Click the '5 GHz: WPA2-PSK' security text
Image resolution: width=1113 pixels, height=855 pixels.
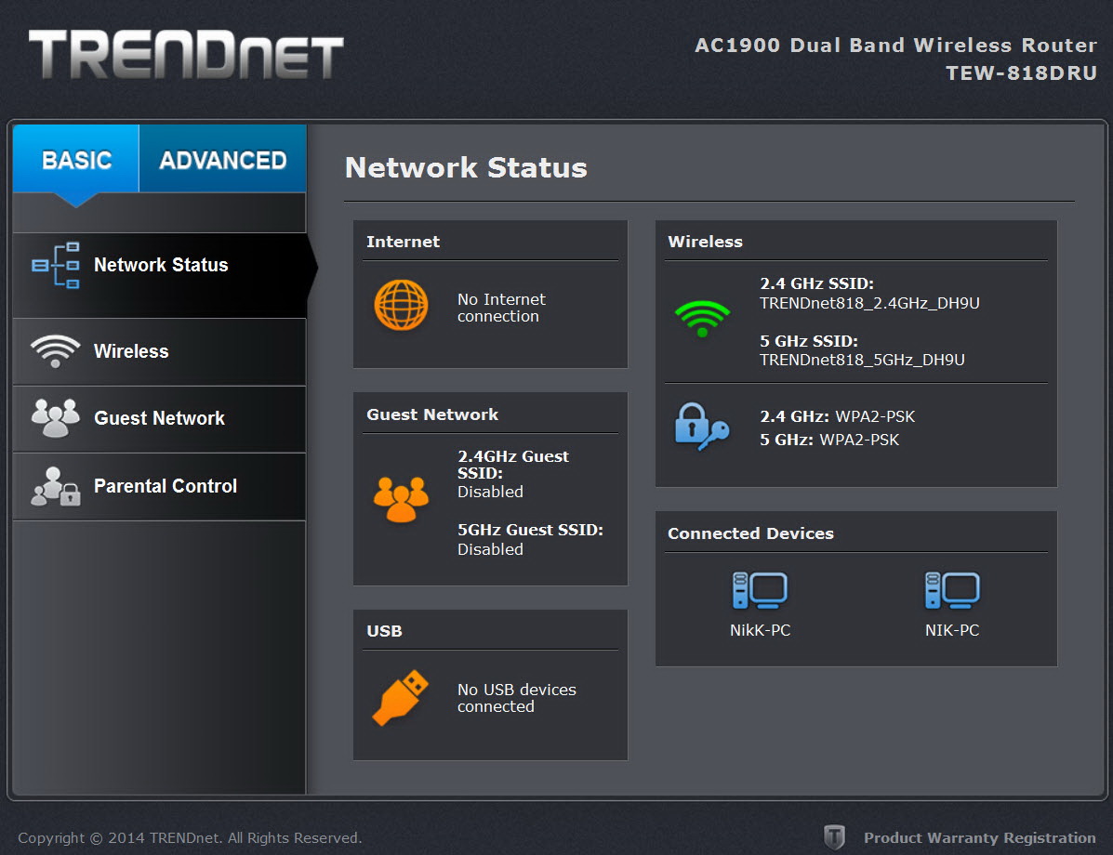(829, 440)
